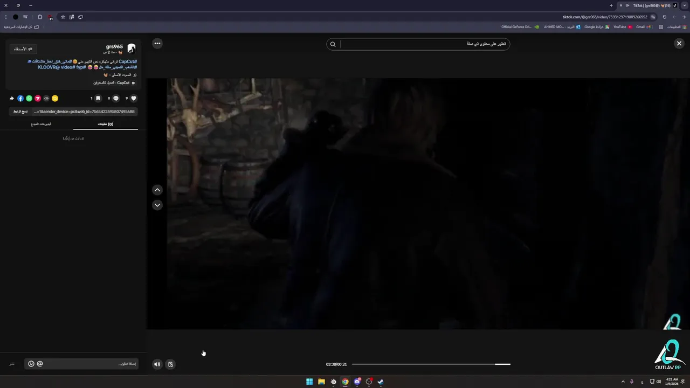The width and height of the screenshot is (690, 388).
Task: Click the @ mention icon
Action: [x=40, y=364]
